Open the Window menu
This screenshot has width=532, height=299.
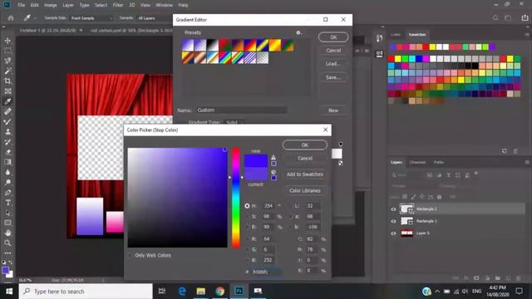click(165, 5)
